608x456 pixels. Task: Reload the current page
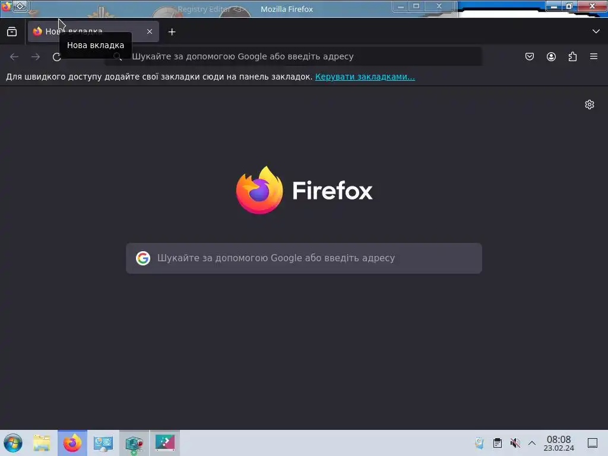point(57,56)
